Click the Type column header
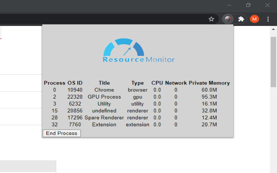 tap(138, 83)
